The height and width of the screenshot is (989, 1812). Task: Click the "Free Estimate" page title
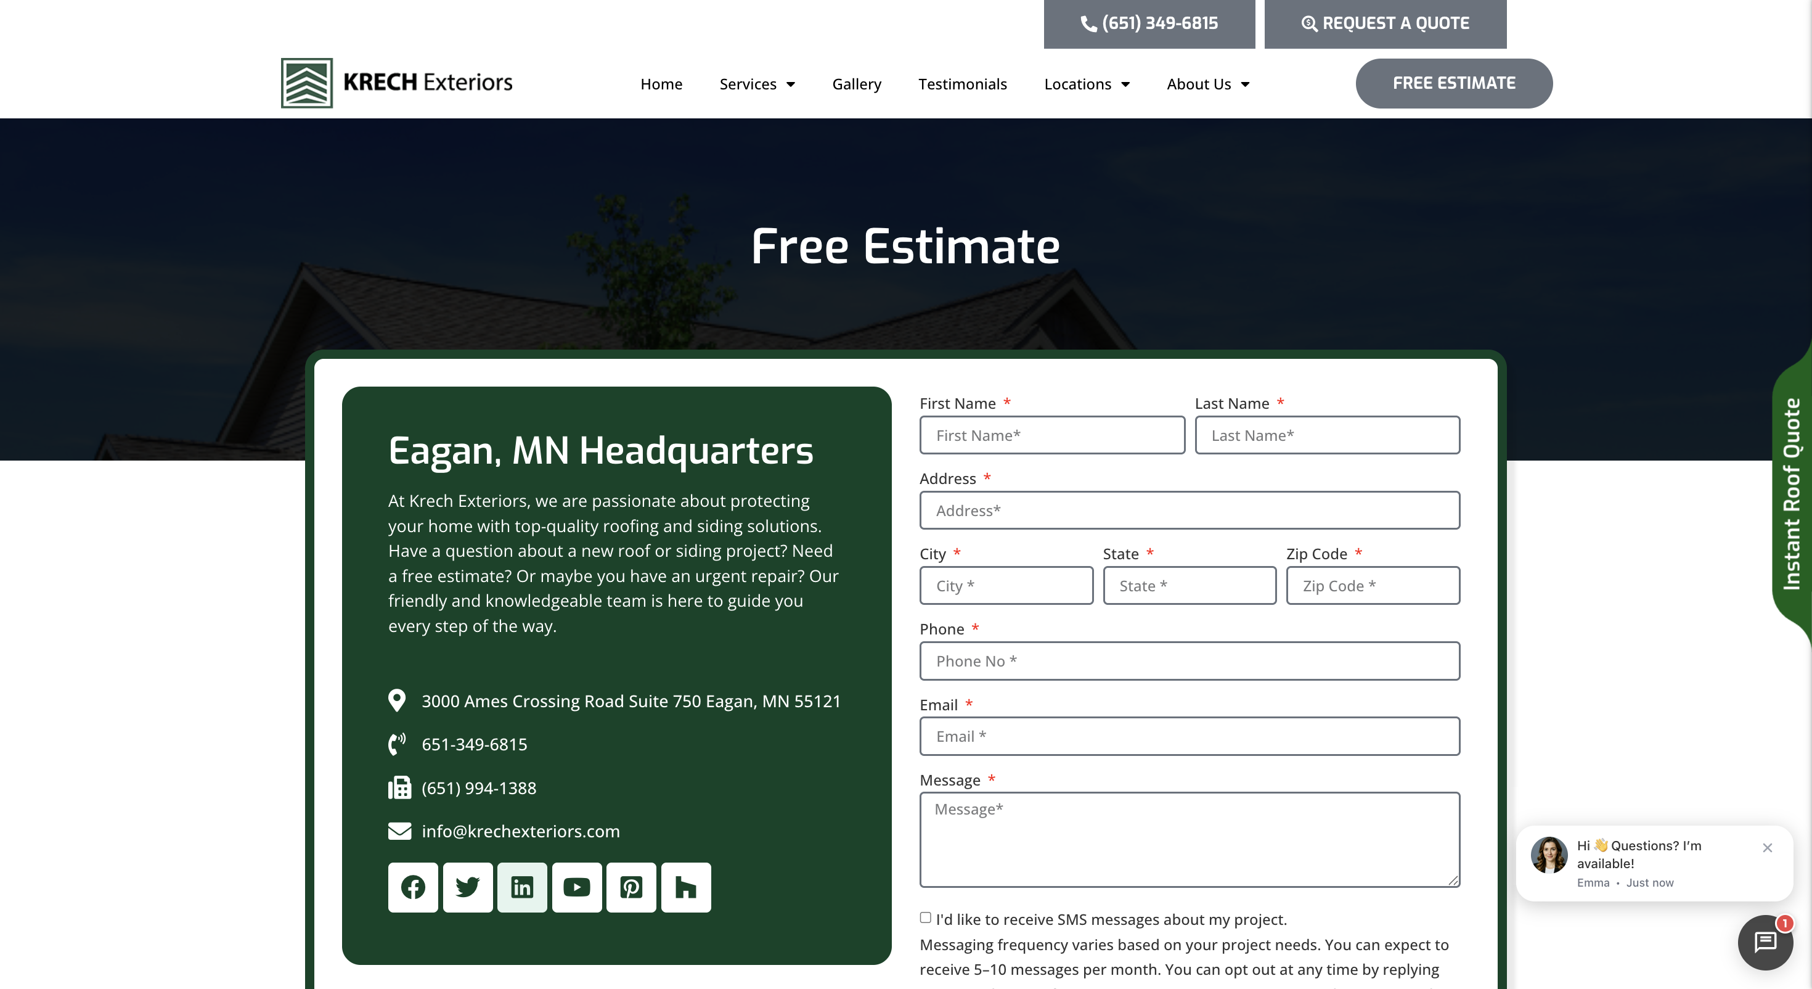pyautogui.click(x=905, y=245)
